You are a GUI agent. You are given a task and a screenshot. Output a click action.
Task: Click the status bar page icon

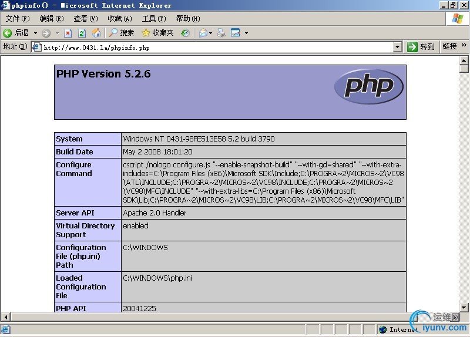tap(6, 329)
